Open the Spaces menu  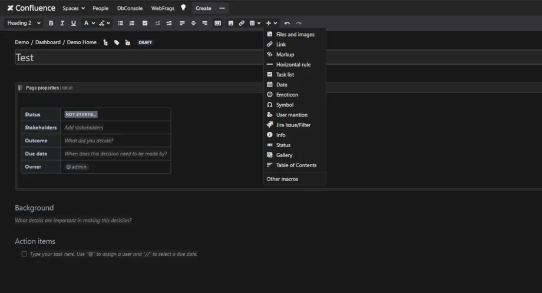tap(73, 8)
